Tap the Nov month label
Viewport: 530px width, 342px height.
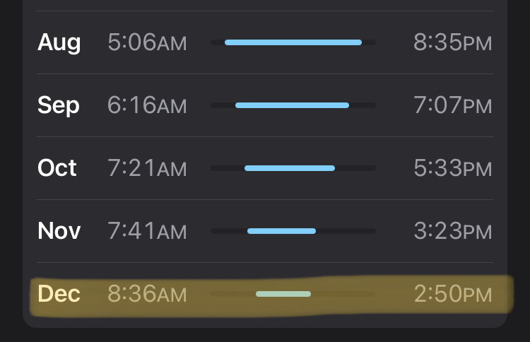[x=59, y=231]
